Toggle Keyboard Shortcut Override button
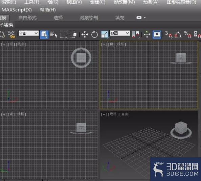Viewport: 201px width, 181px height. click(x=157, y=34)
